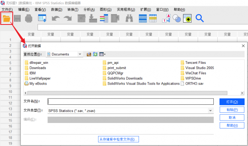This screenshot has width=248, height=146.
Task: Open the 转换(T) menu
Action: pyautogui.click(x=73, y=9)
